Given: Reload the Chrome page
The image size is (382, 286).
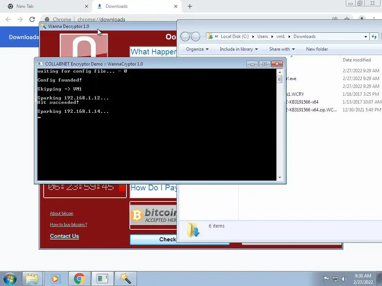Looking at the screenshot, I should [x=32, y=19].
